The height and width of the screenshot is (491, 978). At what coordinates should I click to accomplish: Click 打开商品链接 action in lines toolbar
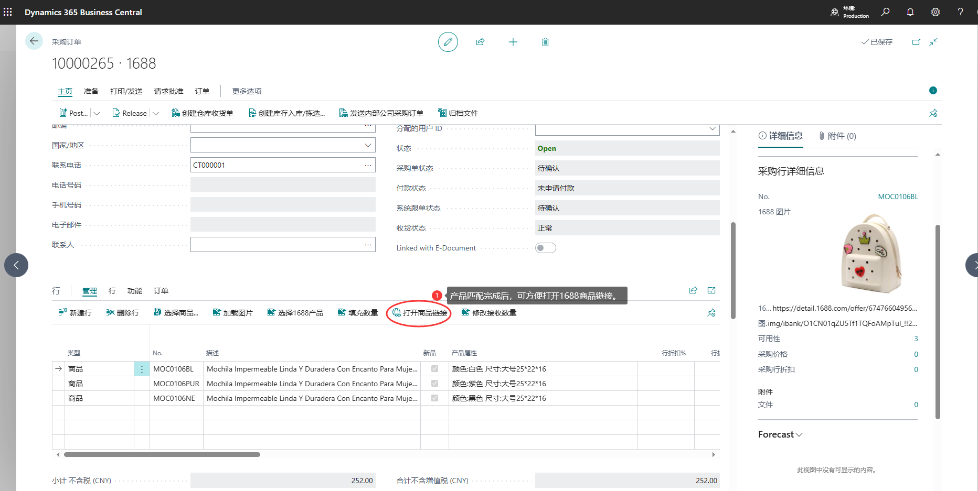click(420, 313)
